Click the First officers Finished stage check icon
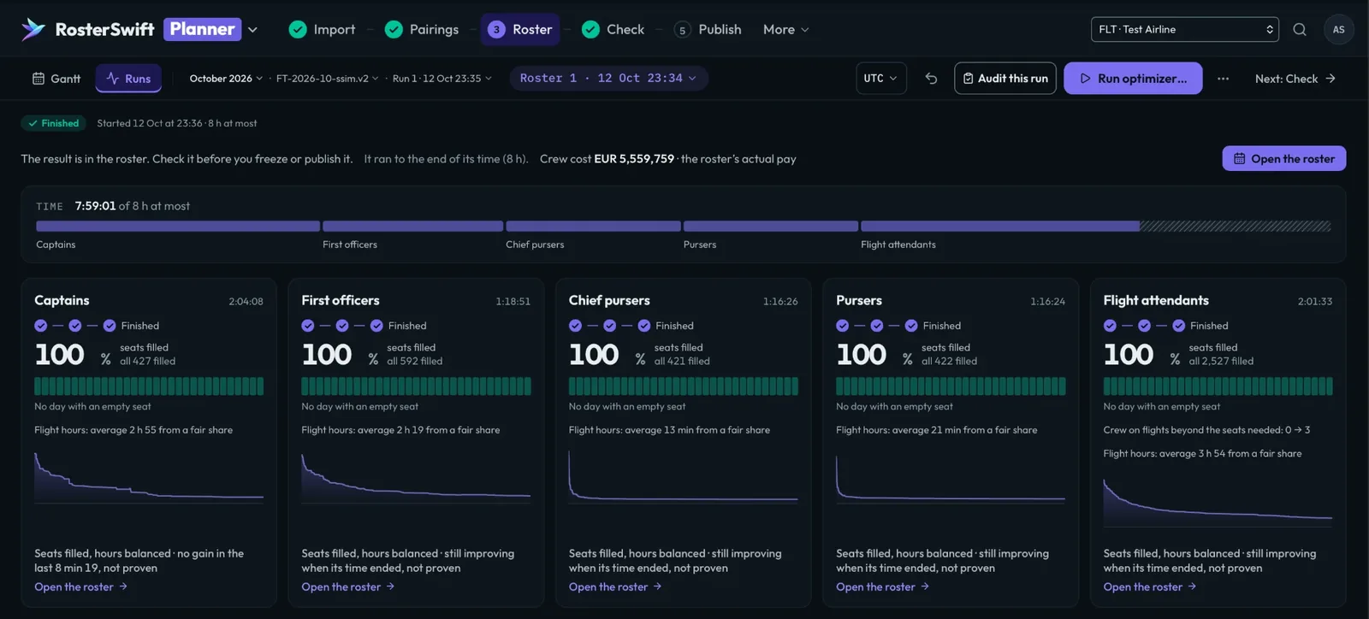1369x619 pixels. [x=376, y=326]
